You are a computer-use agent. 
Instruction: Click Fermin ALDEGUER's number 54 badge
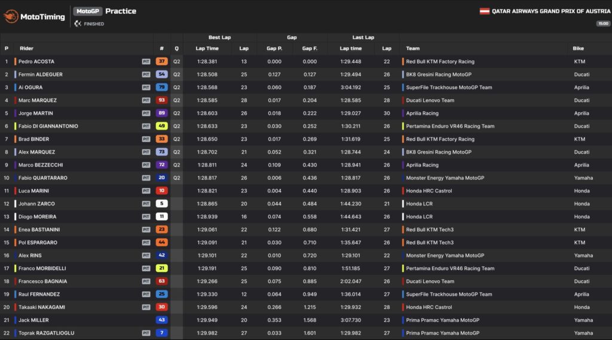coord(161,74)
